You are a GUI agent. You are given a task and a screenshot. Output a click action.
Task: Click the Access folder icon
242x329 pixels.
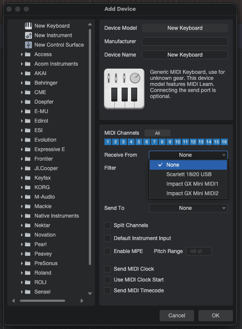pyautogui.click(x=28, y=54)
